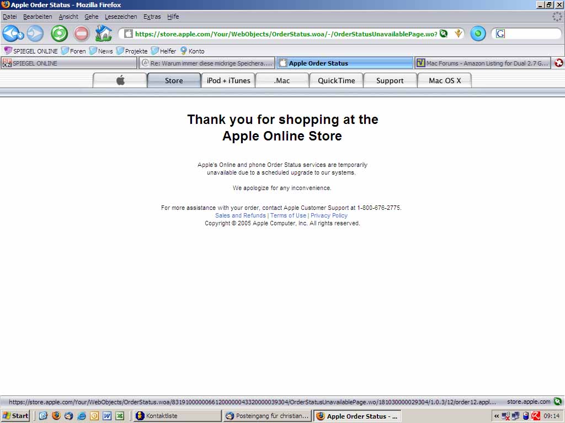Click the address bar URL text
The height and width of the screenshot is (423, 565).
[286, 34]
